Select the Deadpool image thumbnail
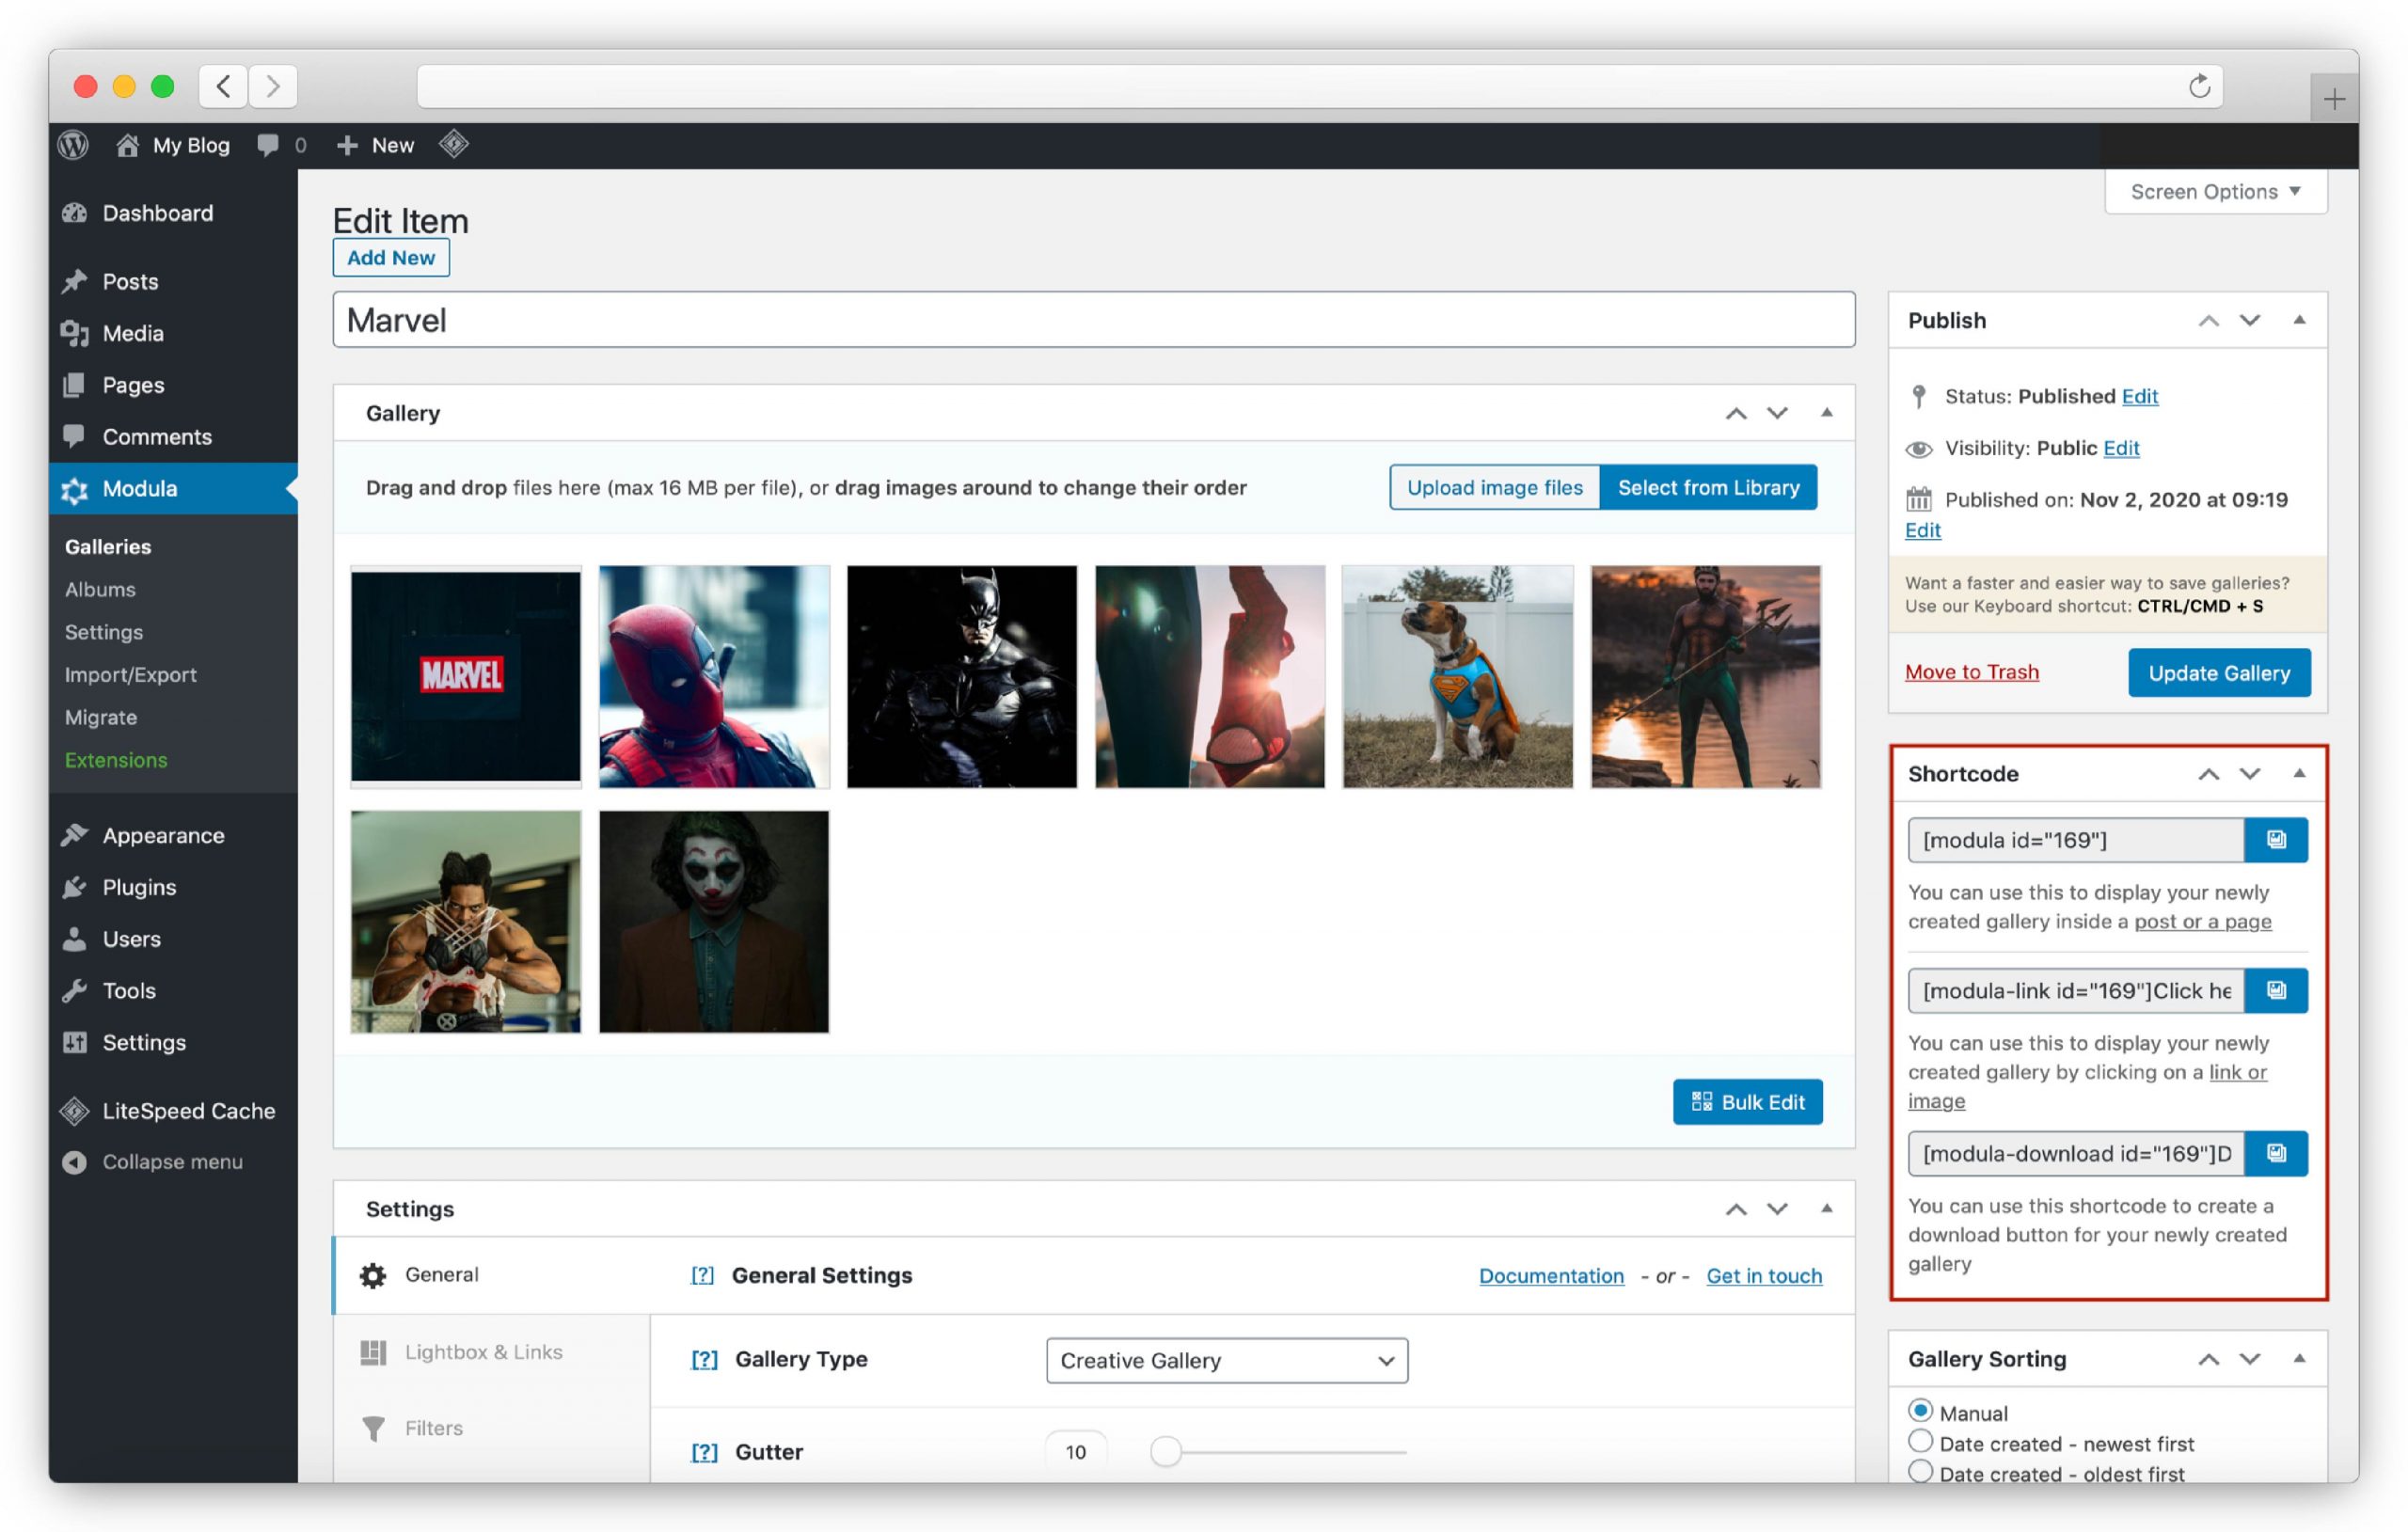Screen dimensions: 2408x1532 click(x=714, y=676)
